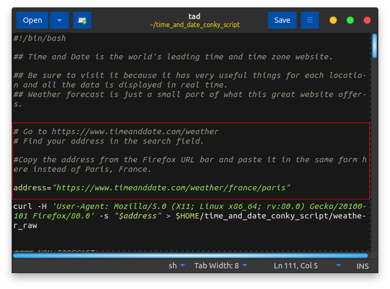Click the 'r_raw' wrapped line end

coord(25,225)
